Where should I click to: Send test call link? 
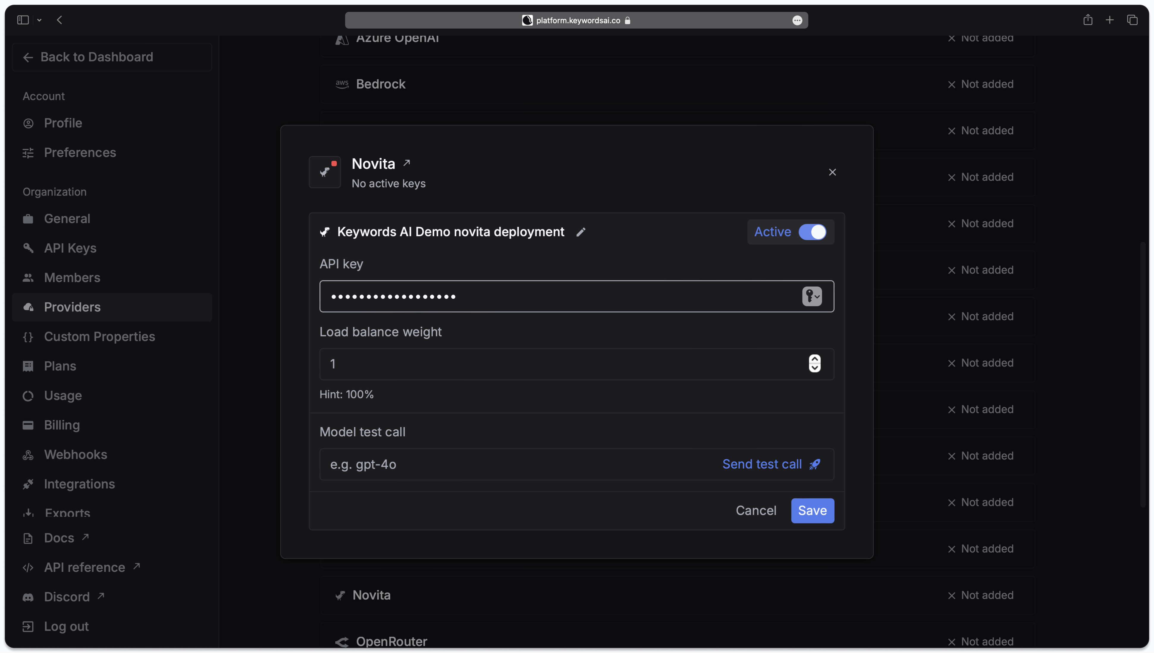[762, 464]
